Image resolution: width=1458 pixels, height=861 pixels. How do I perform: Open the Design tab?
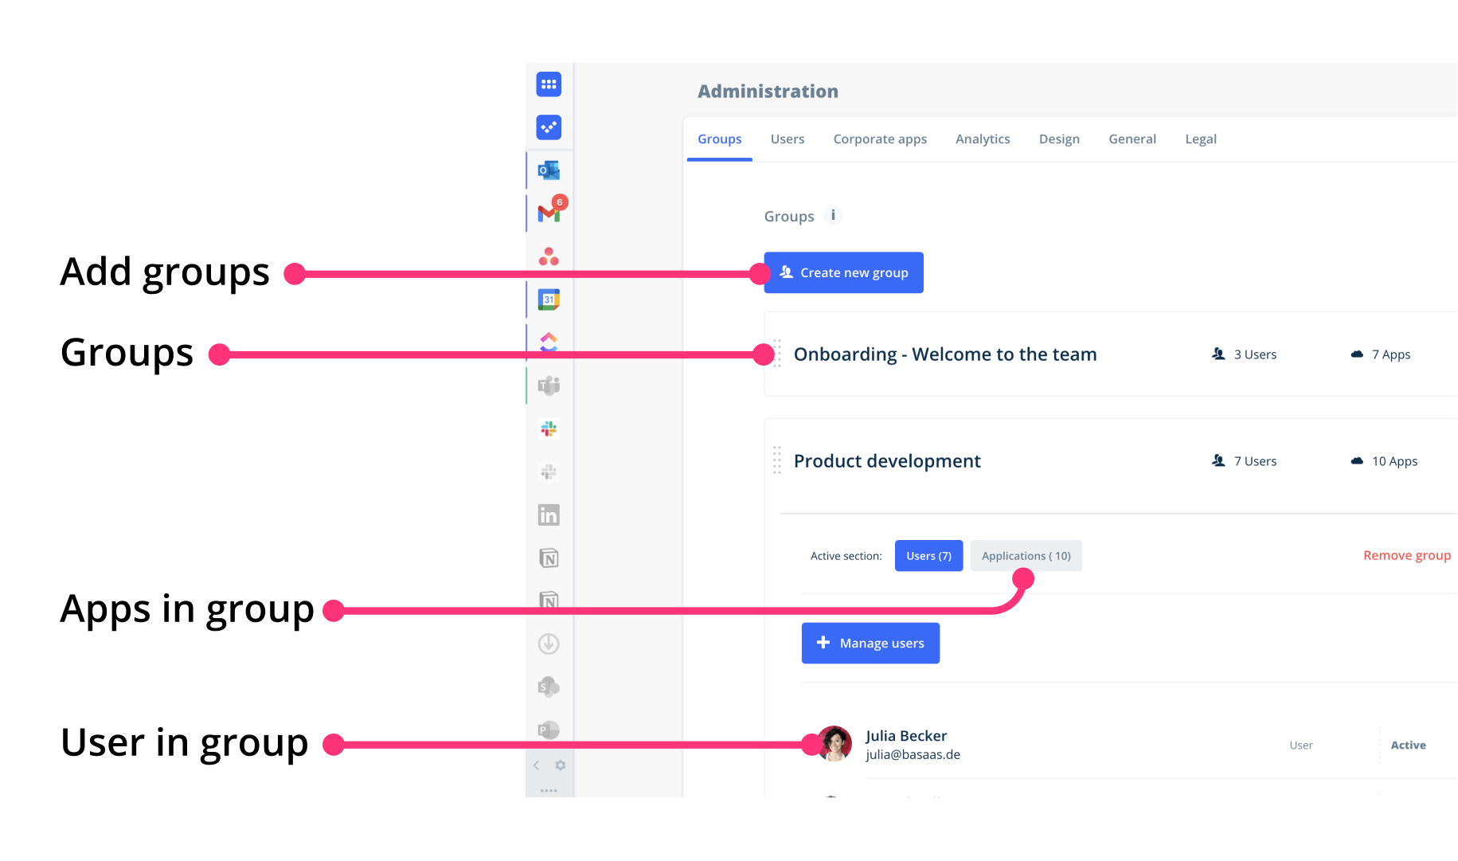coord(1059,139)
